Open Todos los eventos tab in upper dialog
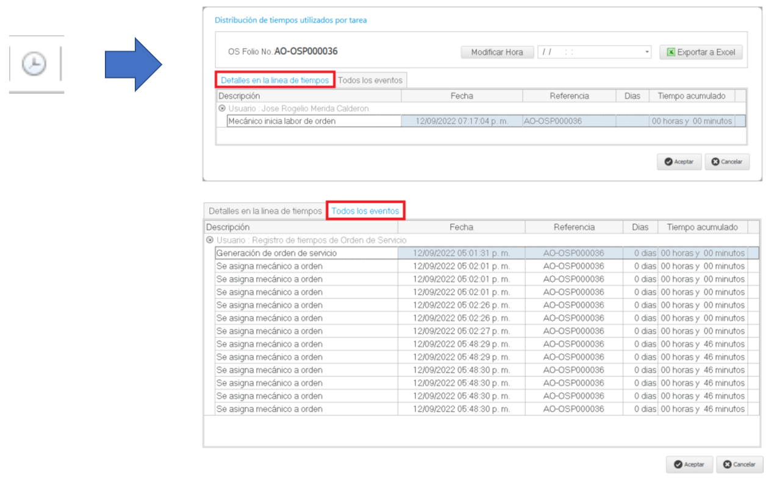Image resolution: width=774 pixels, height=478 pixels. 370,80
